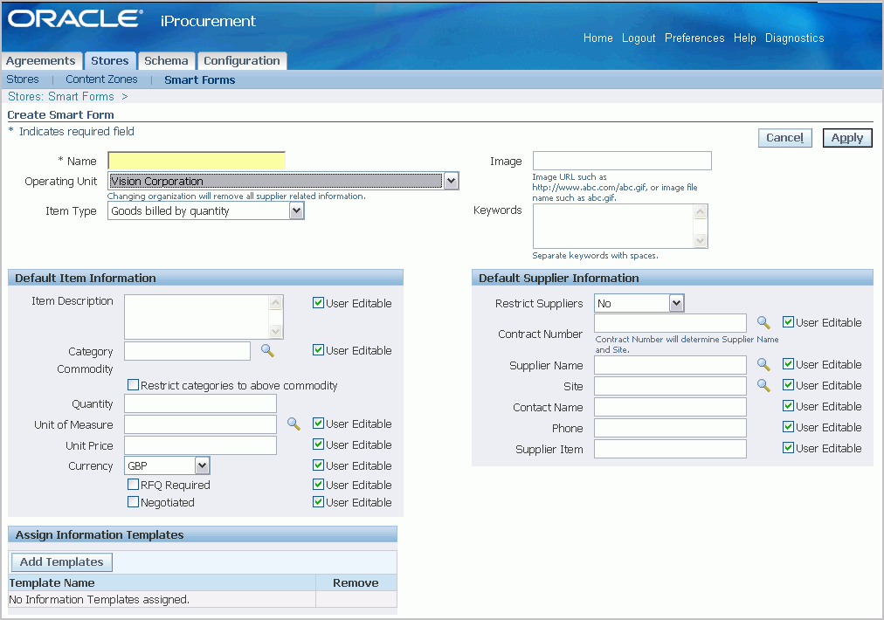Toggle Currency User Editable checkbox
The image size is (884, 620).
[x=318, y=465]
